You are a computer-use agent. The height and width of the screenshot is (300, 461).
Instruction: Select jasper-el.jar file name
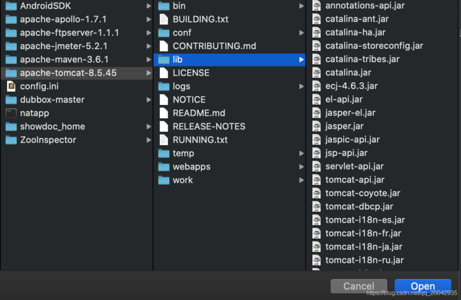tap(351, 113)
